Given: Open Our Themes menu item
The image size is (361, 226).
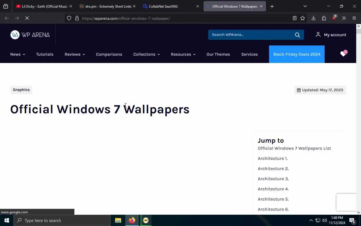Looking at the screenshot, I should click(x=218, y=54).
